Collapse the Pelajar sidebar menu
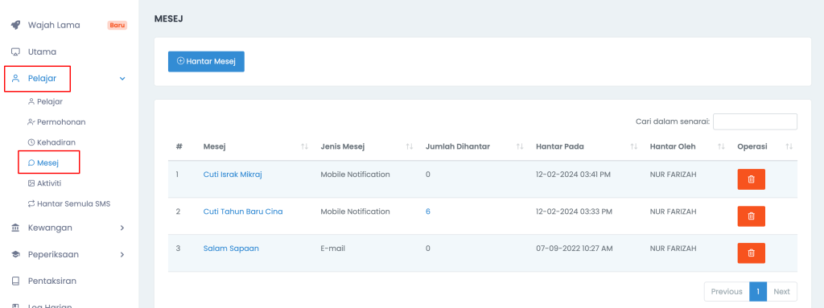 tap(122, 79)
